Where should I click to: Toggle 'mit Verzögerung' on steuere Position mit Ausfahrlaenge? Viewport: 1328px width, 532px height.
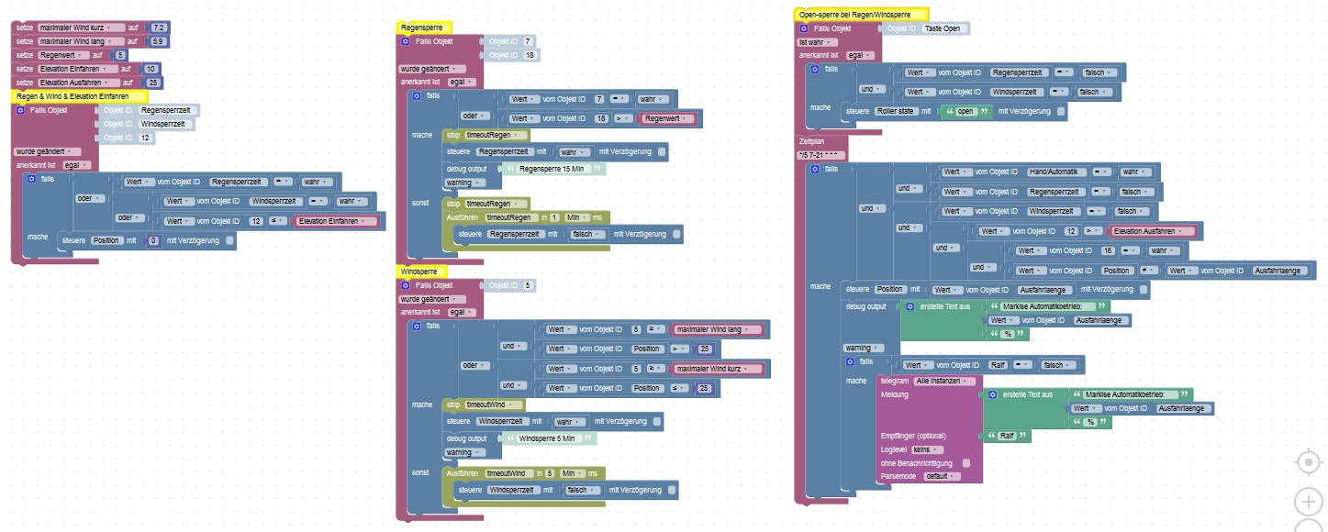point(1144,290)
